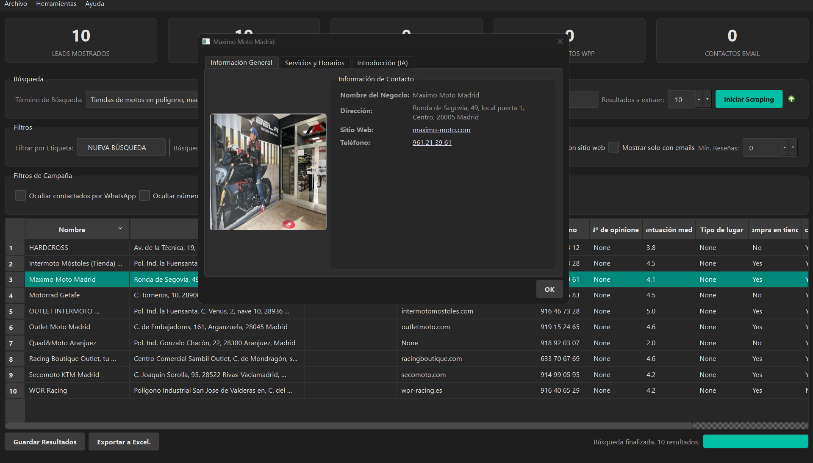Sort by the Nombre column header
813x463 pixels.
77,230
